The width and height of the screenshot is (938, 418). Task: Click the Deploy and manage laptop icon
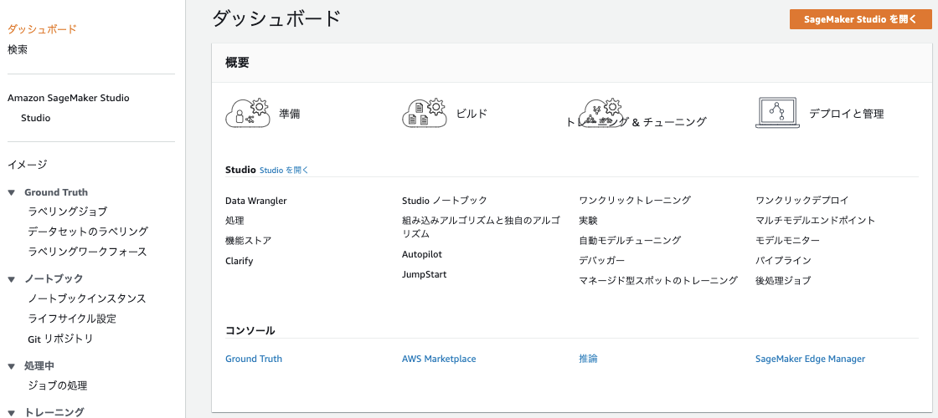pos(777,113)
